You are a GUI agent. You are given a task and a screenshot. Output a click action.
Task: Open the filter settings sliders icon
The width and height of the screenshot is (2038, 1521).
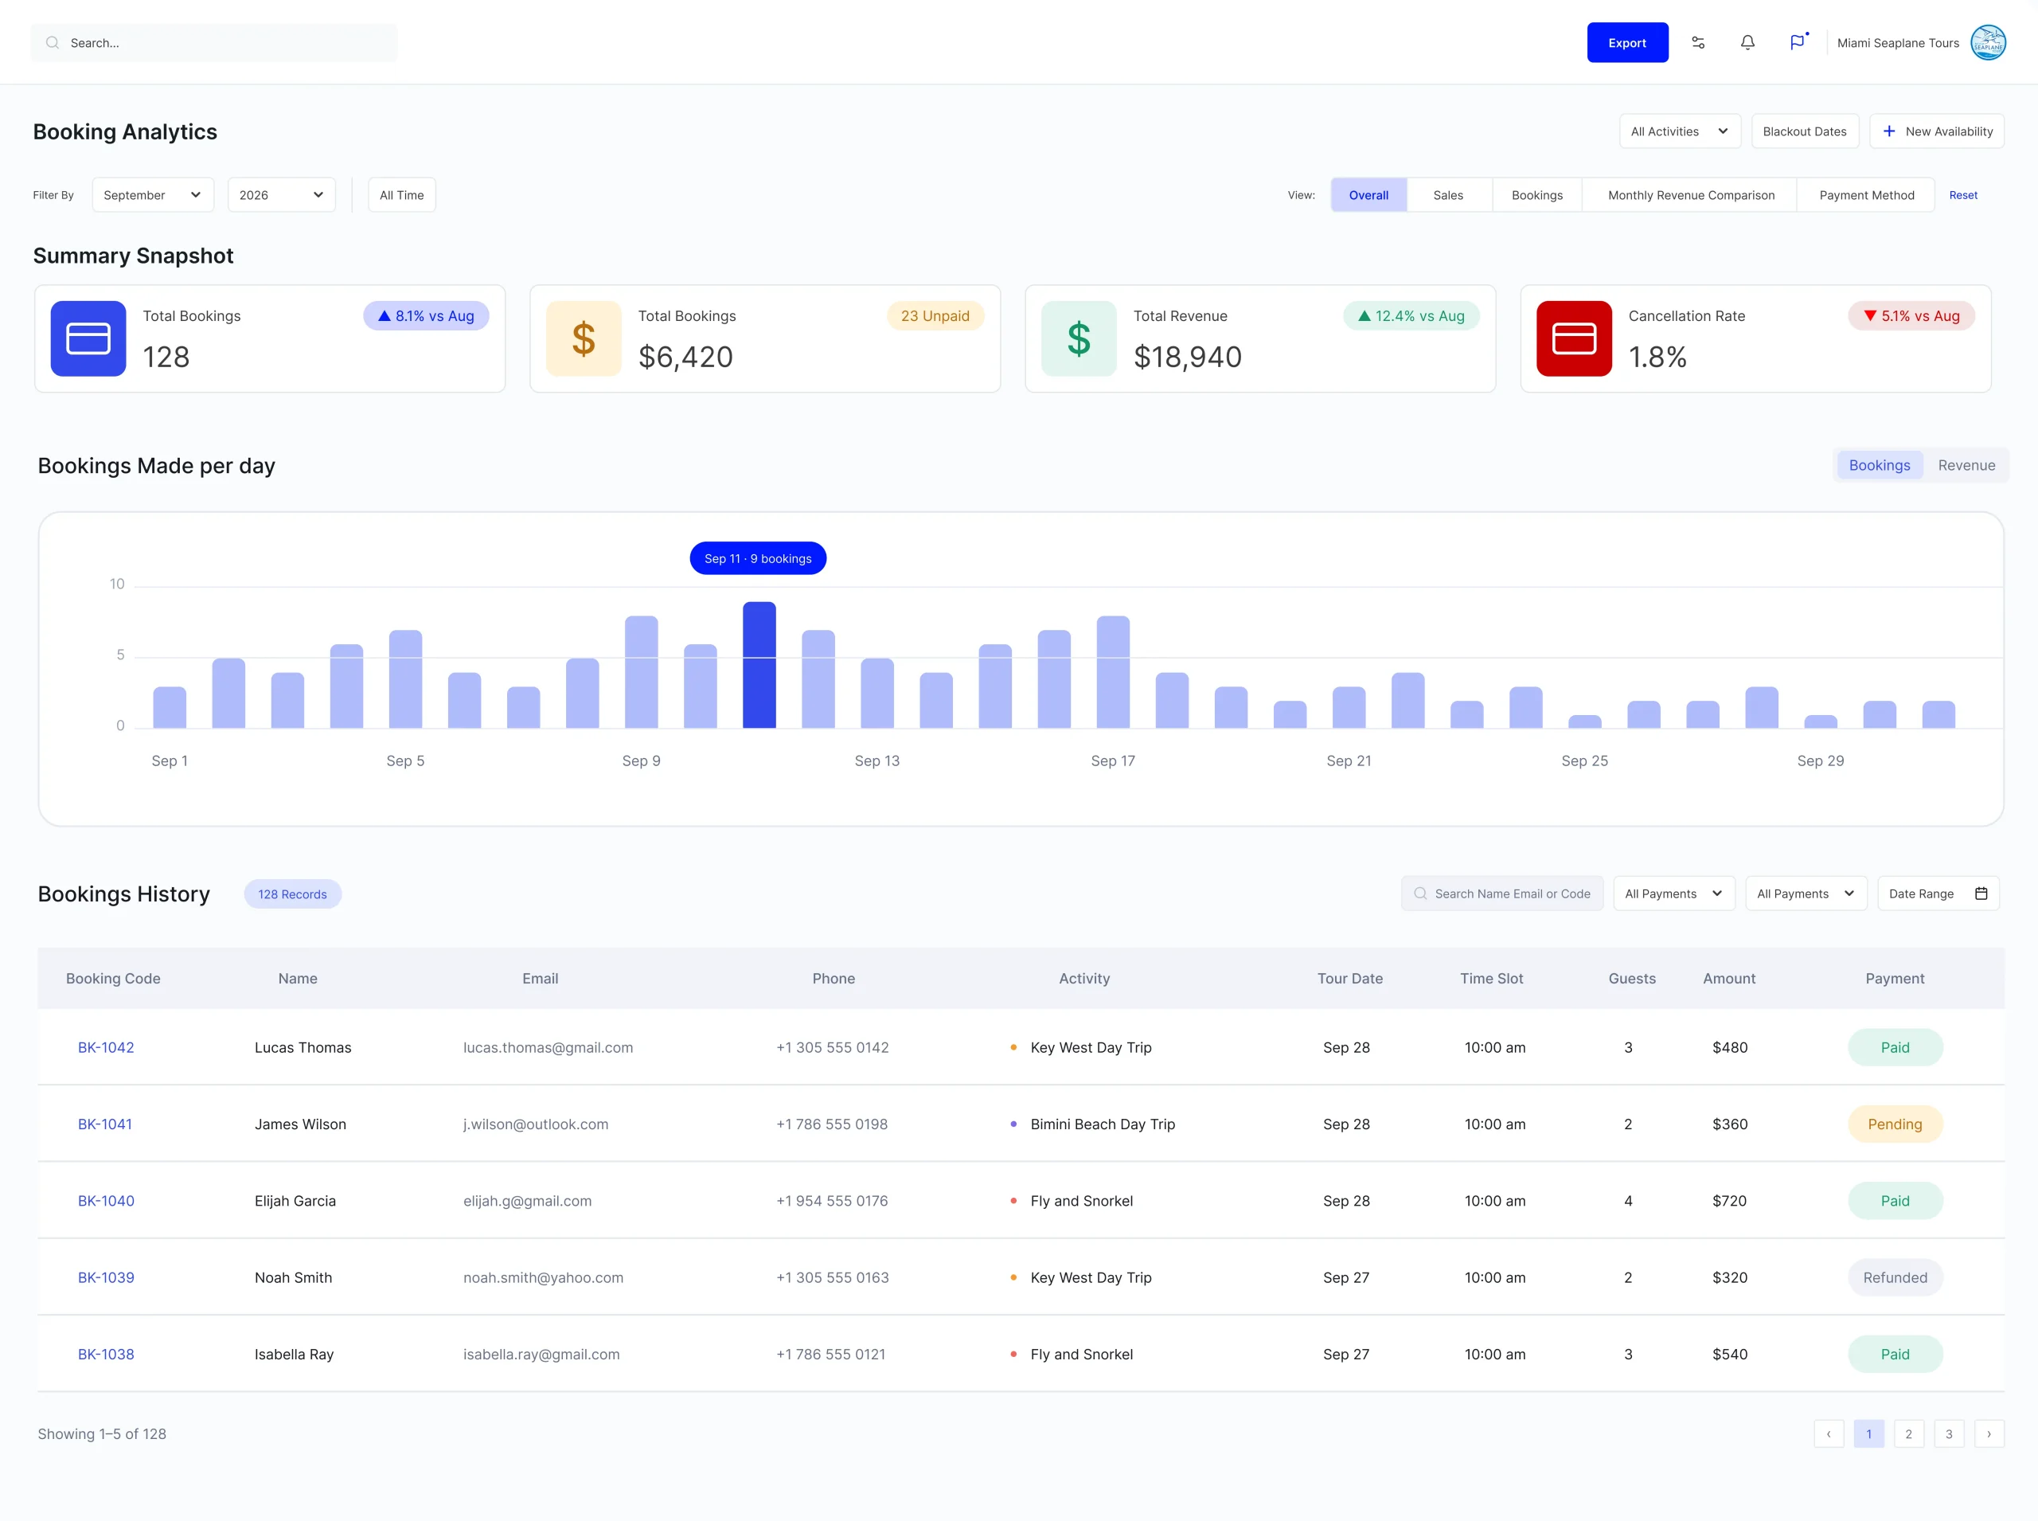click(1698, 42)
